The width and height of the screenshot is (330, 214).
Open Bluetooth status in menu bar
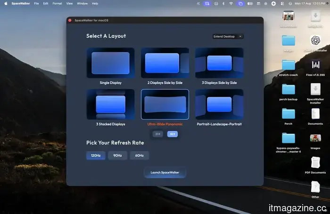click(223, 3)
